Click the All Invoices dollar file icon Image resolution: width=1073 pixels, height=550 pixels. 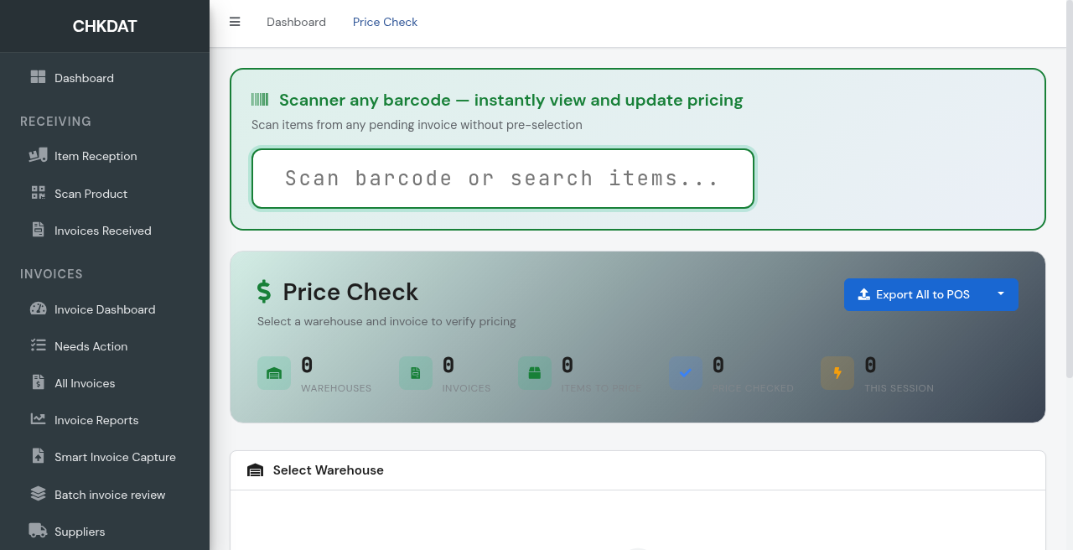38,382
